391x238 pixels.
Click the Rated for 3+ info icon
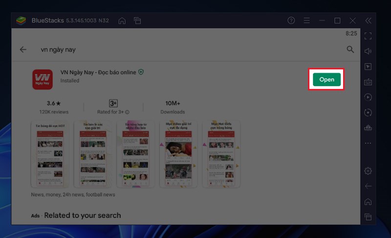[x=127, y=112]
